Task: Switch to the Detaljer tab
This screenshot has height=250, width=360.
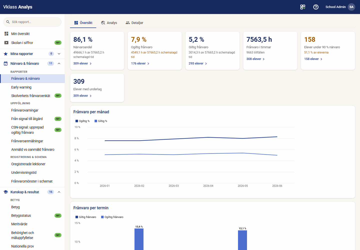Action: (134, 23)
